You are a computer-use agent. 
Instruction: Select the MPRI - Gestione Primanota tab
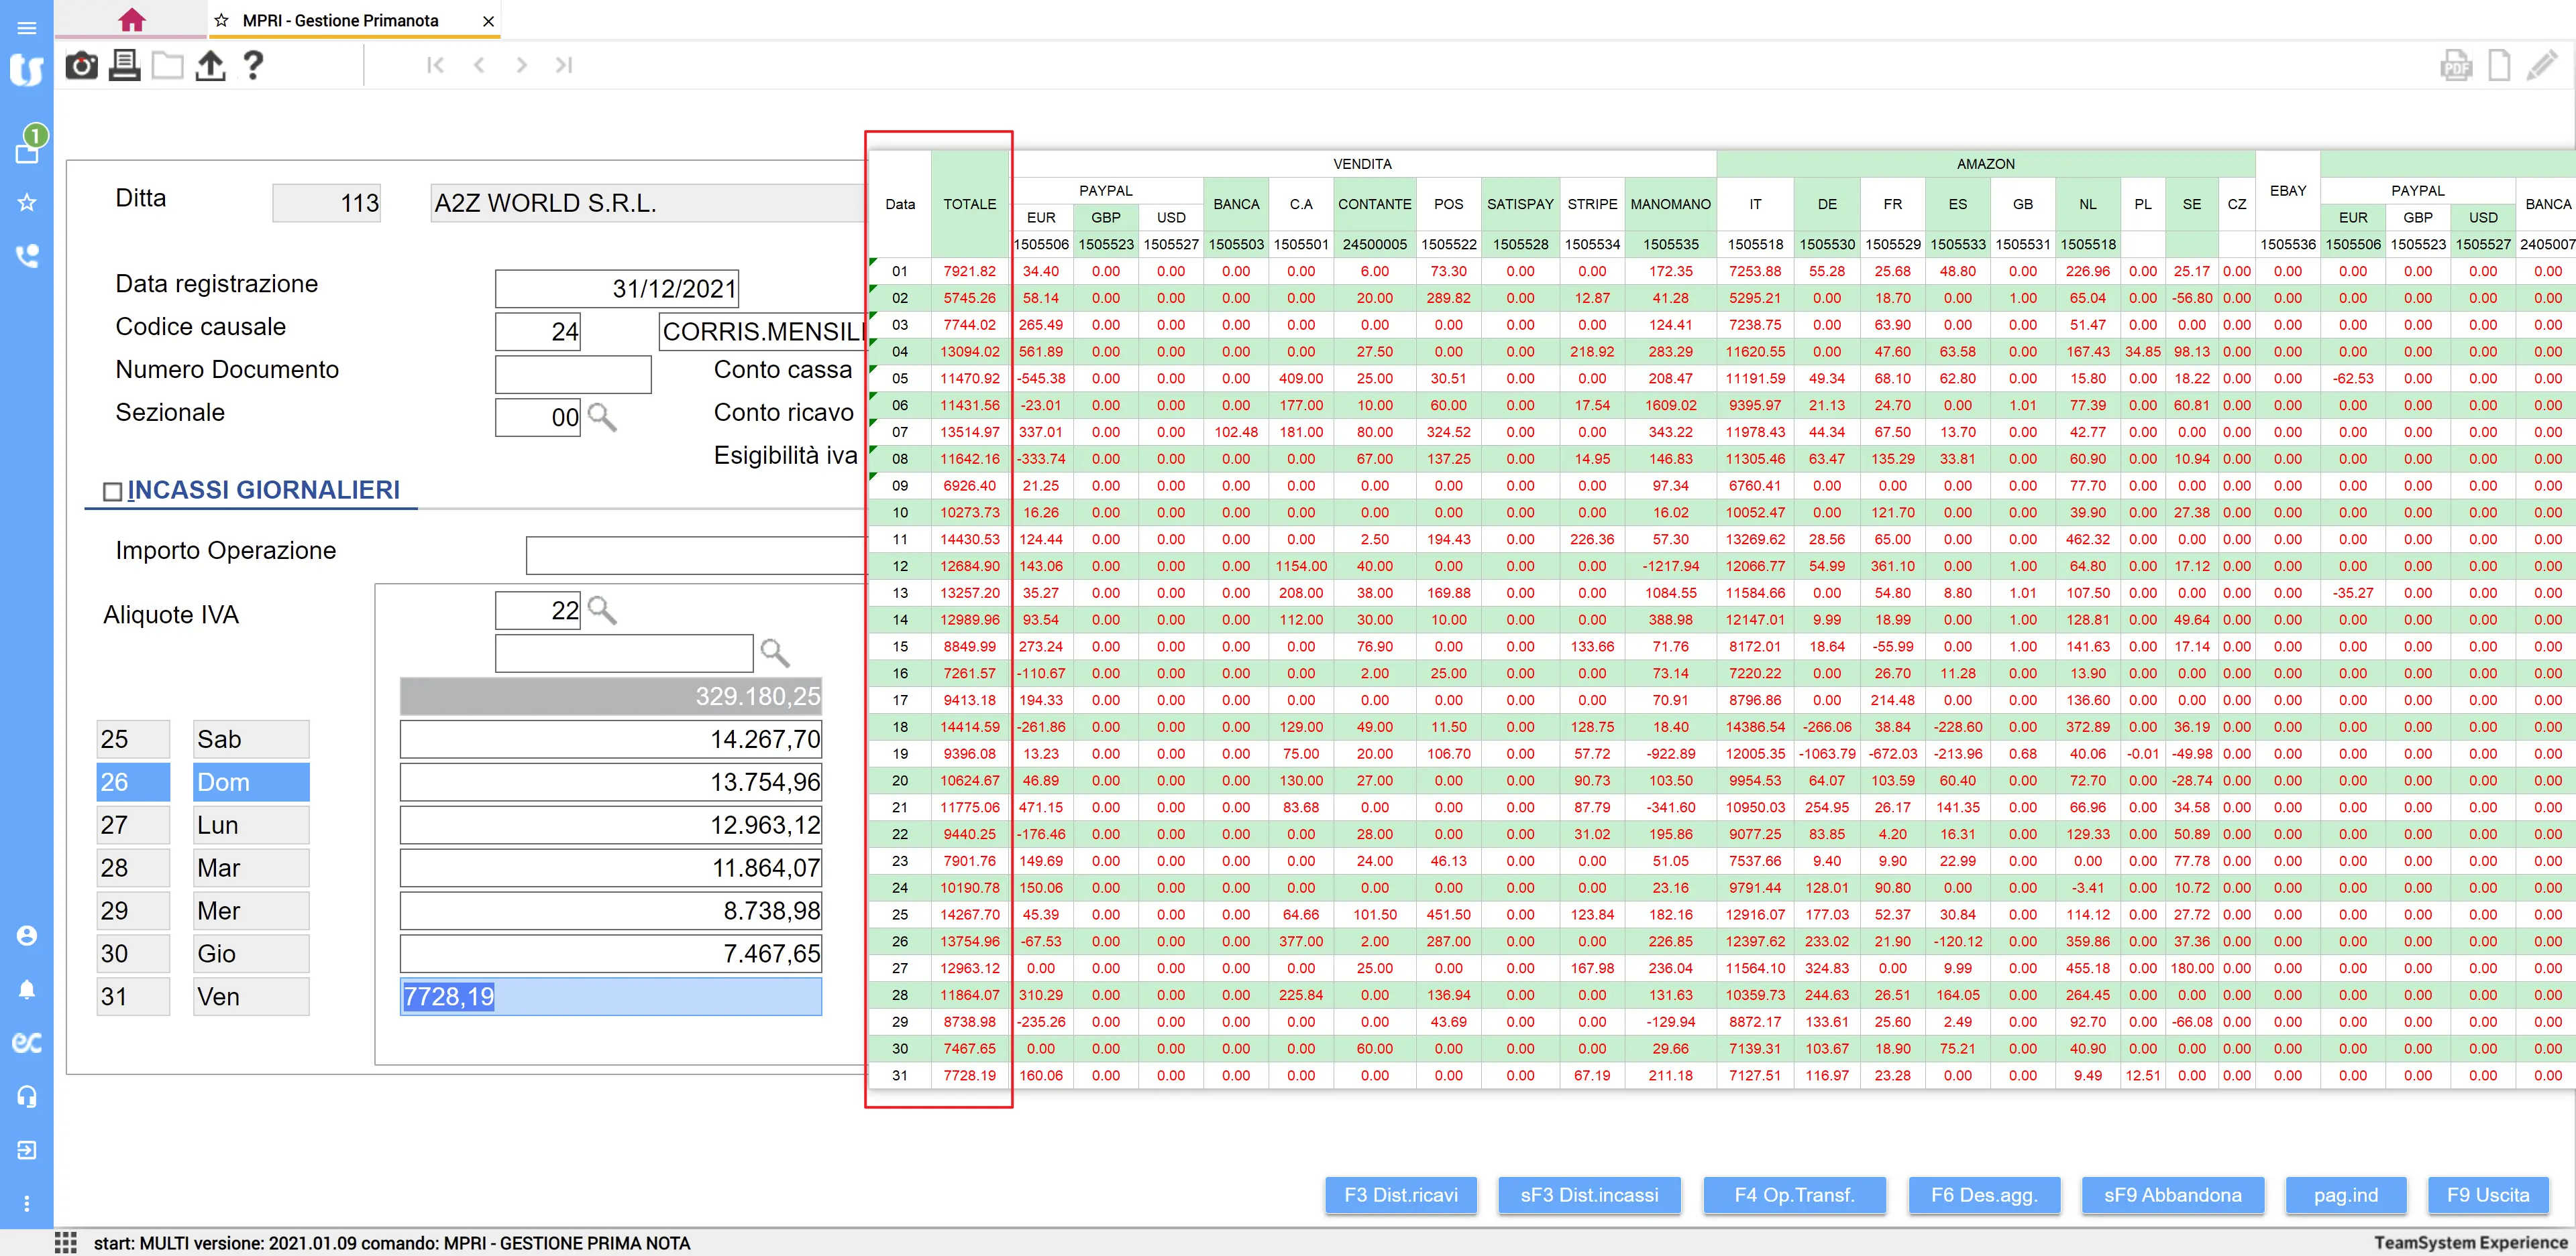[340, 21]
